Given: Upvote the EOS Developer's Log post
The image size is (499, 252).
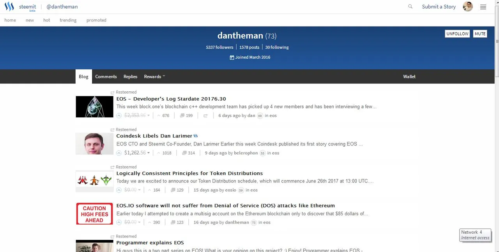Looking at the screenshot, I should [119, 115].
